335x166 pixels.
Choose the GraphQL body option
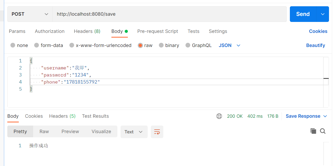coord(199,45)
